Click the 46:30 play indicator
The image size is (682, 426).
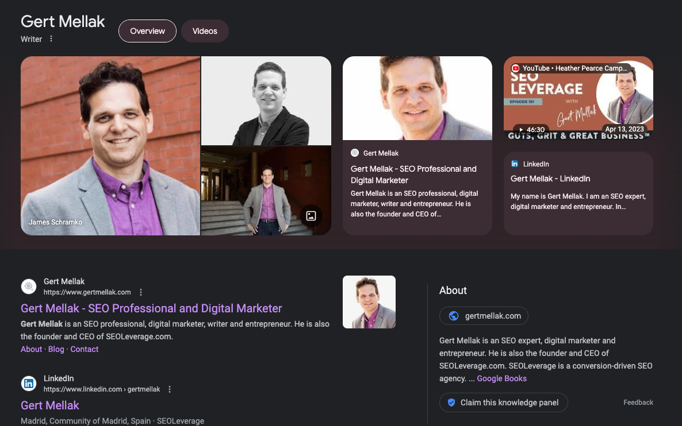pyautogui.click(x=531, y=129)
